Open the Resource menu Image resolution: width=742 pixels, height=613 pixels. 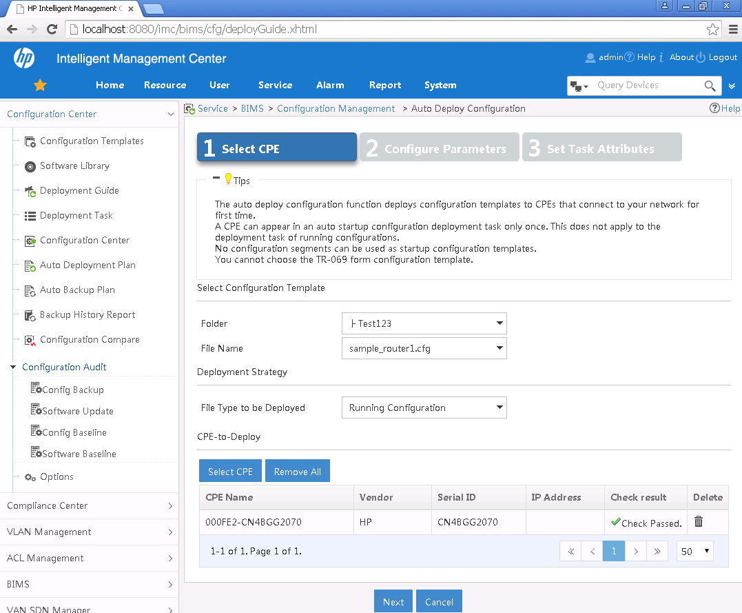pos(165,86)
